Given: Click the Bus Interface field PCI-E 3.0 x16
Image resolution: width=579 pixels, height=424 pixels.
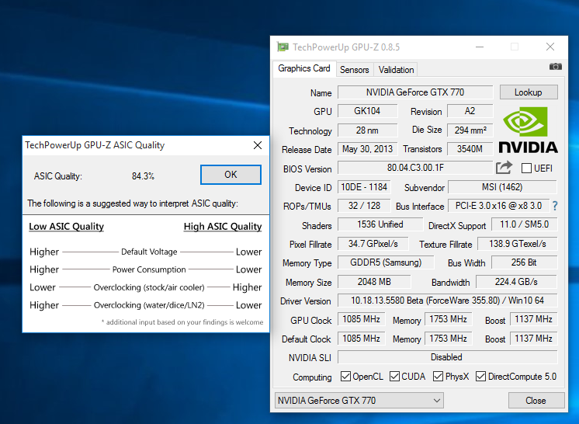Looking at the screenshot, I should pos(498,206).
